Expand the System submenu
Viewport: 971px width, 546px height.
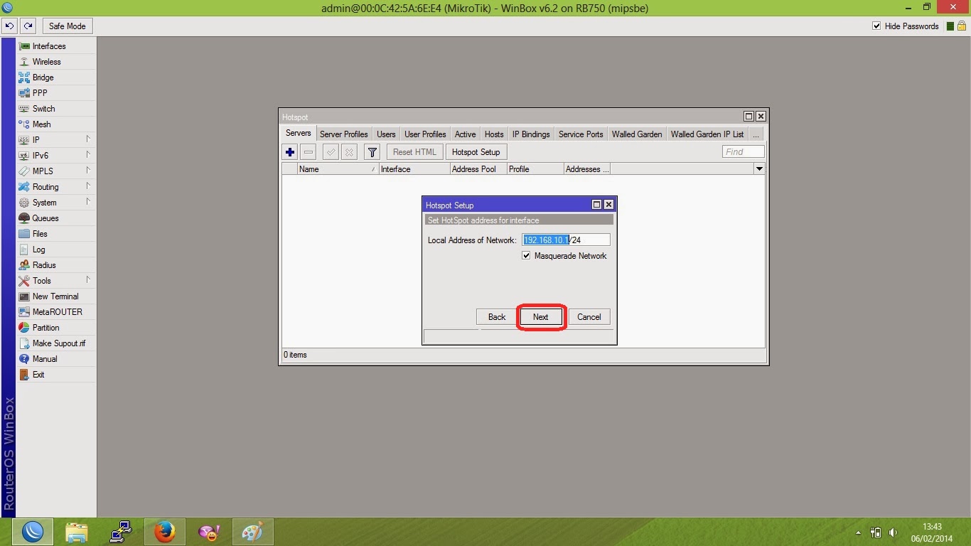[88, 202]
